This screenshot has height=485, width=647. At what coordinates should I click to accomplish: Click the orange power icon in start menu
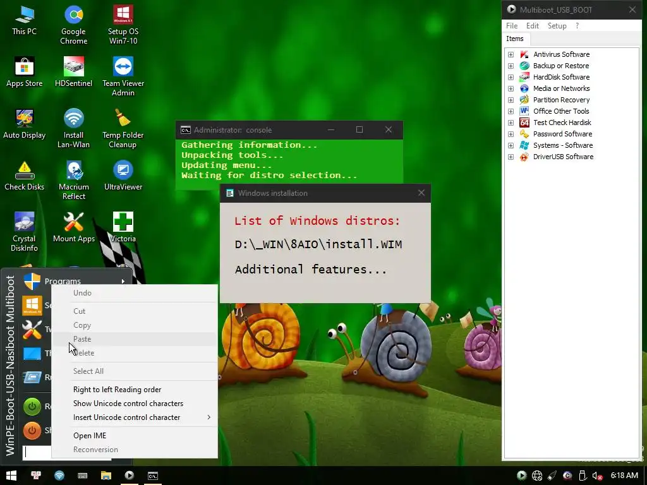[32, 431]
